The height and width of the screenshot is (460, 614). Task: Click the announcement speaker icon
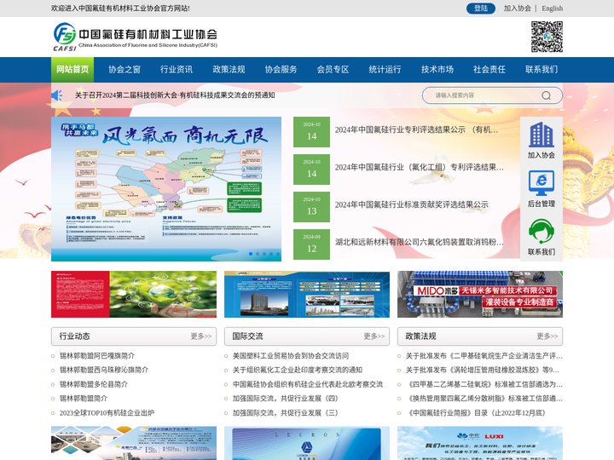click(x=57, y=95)
